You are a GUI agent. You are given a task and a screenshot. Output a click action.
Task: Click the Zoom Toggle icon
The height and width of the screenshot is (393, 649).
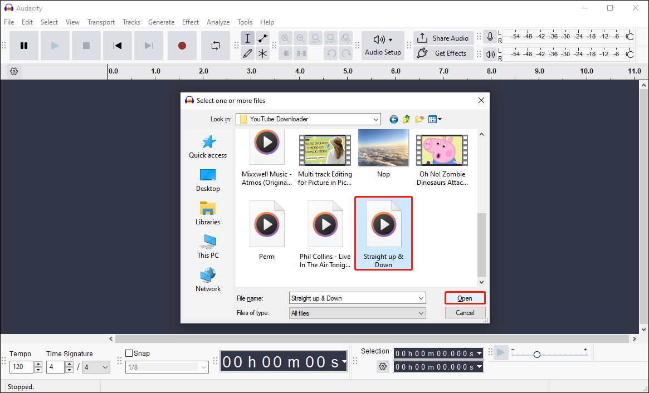[x=345, y=38]
